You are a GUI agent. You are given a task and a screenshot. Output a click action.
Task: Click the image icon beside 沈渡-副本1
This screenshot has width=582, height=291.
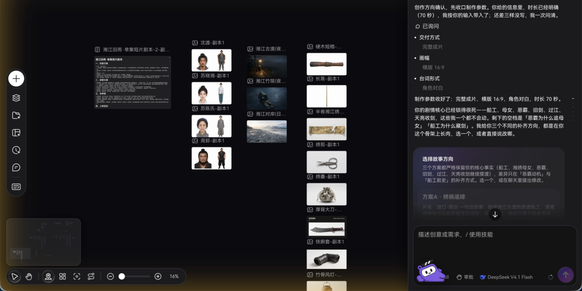(x=195, y=43)
